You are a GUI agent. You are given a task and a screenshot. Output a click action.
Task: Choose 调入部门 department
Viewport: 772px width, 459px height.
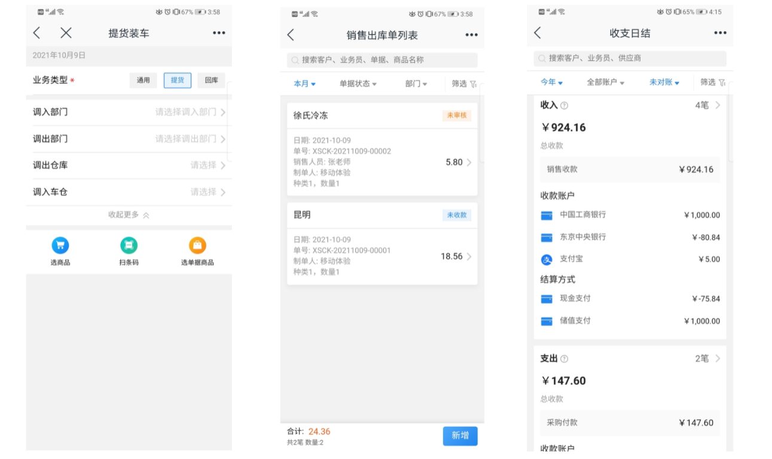tap(129, 112)
